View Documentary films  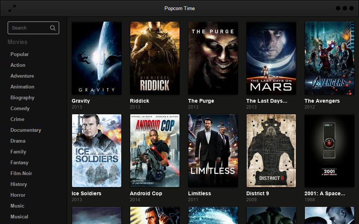26,130
